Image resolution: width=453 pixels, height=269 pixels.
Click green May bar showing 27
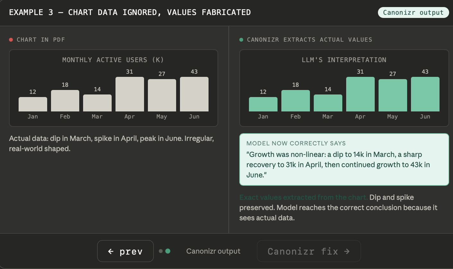(x=393, y=95)
